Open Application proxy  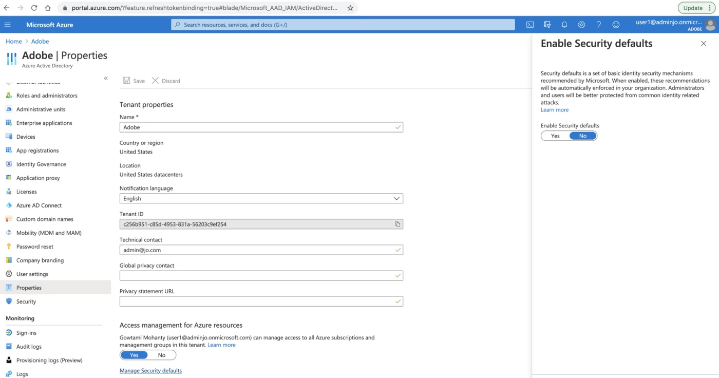(38, 178)
